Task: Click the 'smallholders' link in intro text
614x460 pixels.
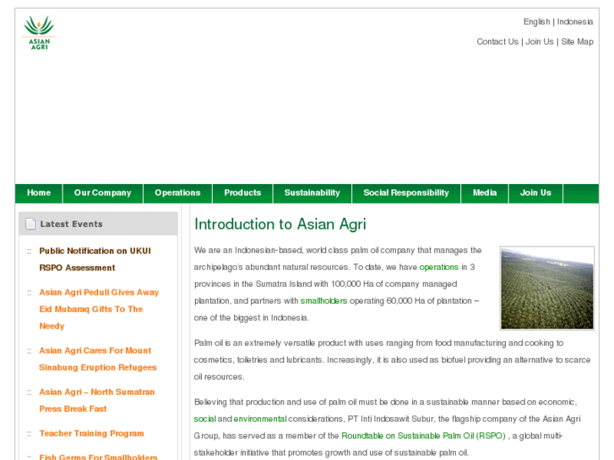Action: pyautogui.click(x=323, y=300)
